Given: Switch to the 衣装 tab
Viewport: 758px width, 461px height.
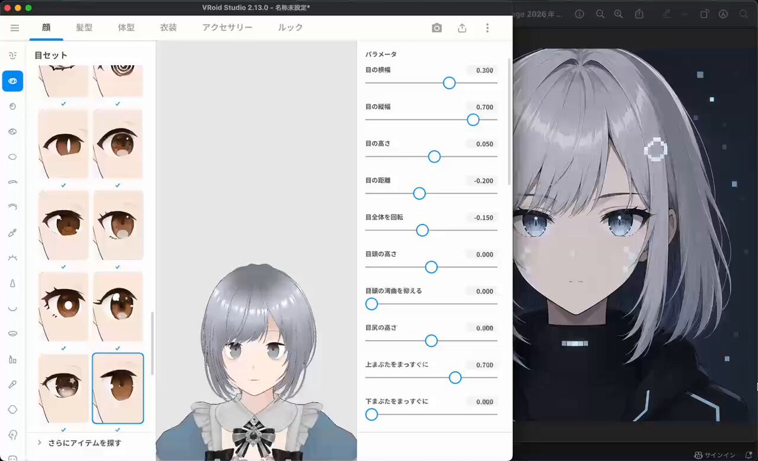Looking at the screenshot, I should pyautogui.click(x=168, y=28).
